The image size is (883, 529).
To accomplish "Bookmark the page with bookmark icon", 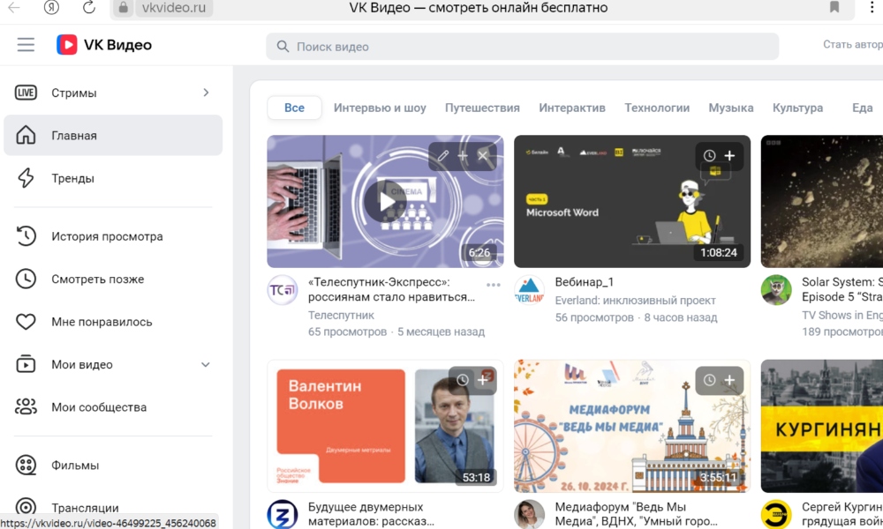I will [834, 7].
